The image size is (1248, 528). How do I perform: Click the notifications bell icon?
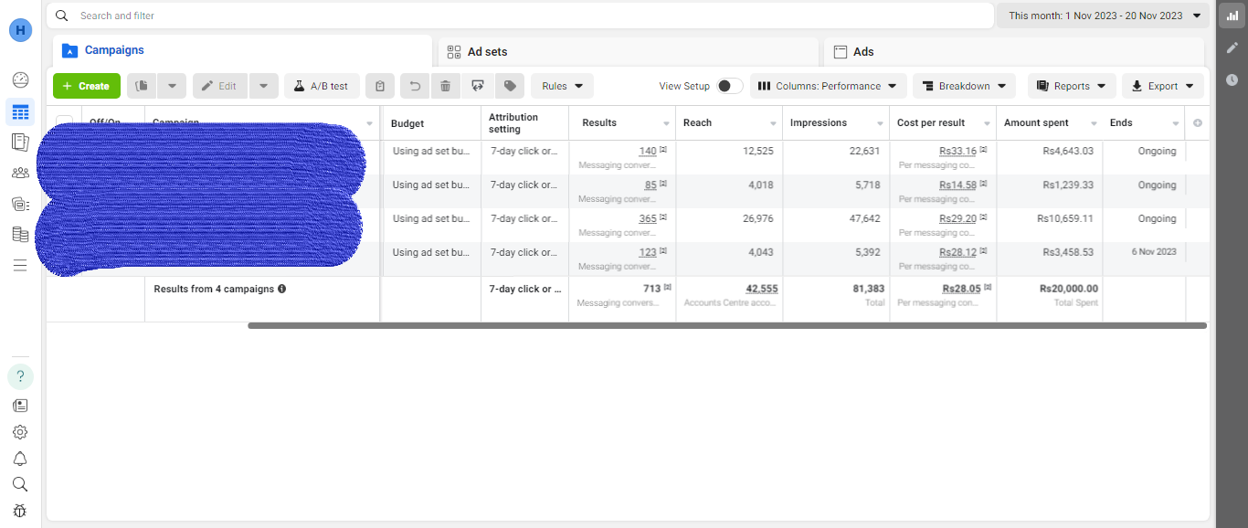tap(20, 459)
